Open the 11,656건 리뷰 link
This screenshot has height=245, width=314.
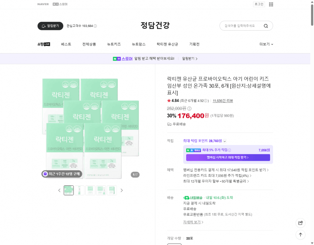(223, 101)
